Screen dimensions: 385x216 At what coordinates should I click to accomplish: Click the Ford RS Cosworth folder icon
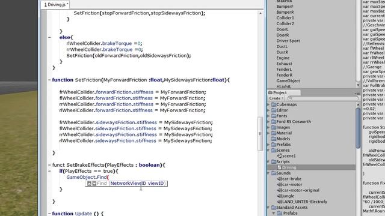pyautogui.click(x=274, y=122)
